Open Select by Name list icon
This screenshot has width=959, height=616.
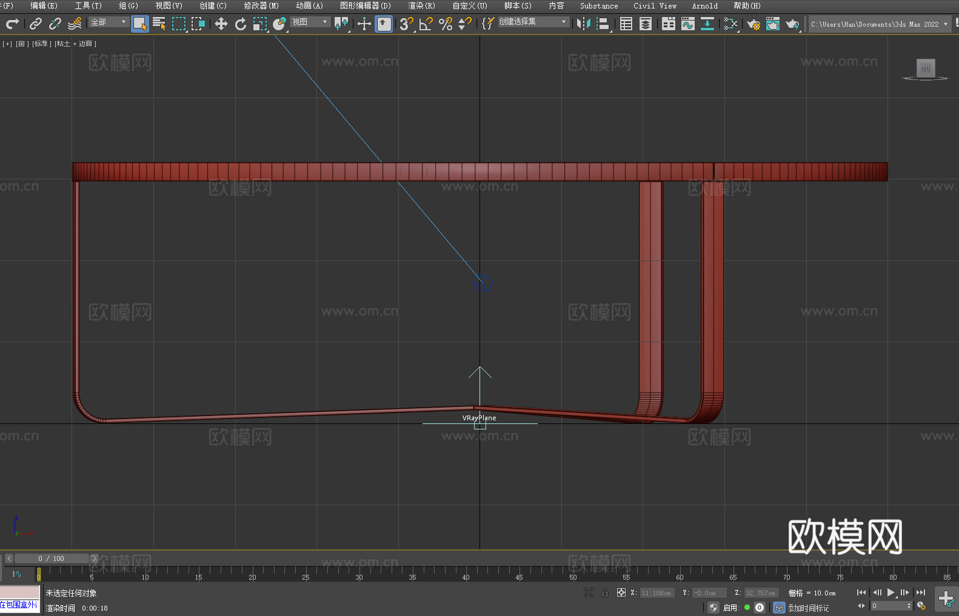159,24
